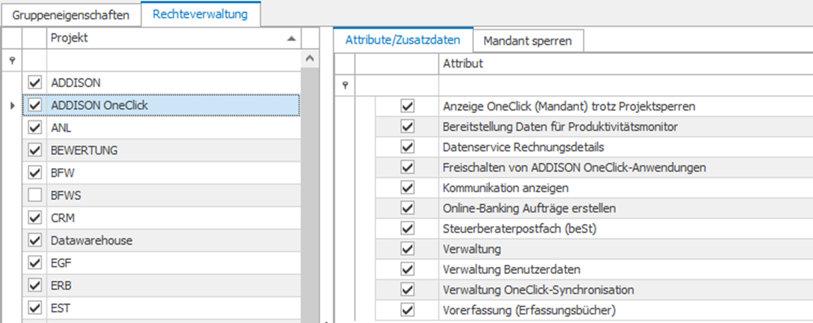The image size is (813, 323).
Task: Toggle the ERB project checkbox
Action: point(35,286)
